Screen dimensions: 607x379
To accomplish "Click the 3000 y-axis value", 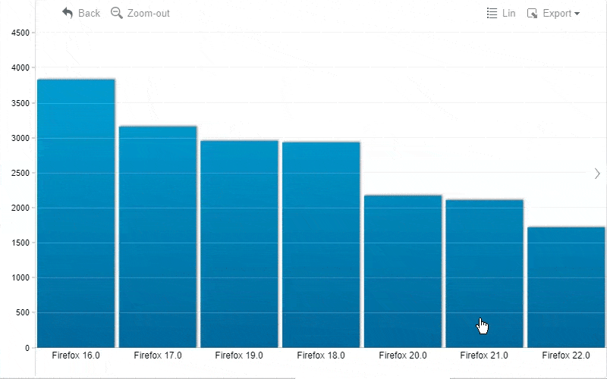I will pos(20,138).
